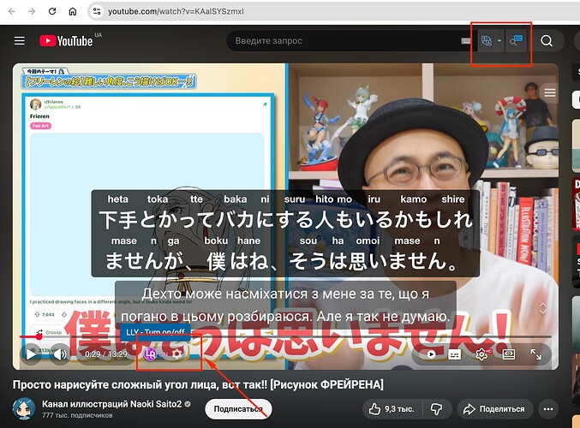
Task: Mute the video volume
Action: 59,353
